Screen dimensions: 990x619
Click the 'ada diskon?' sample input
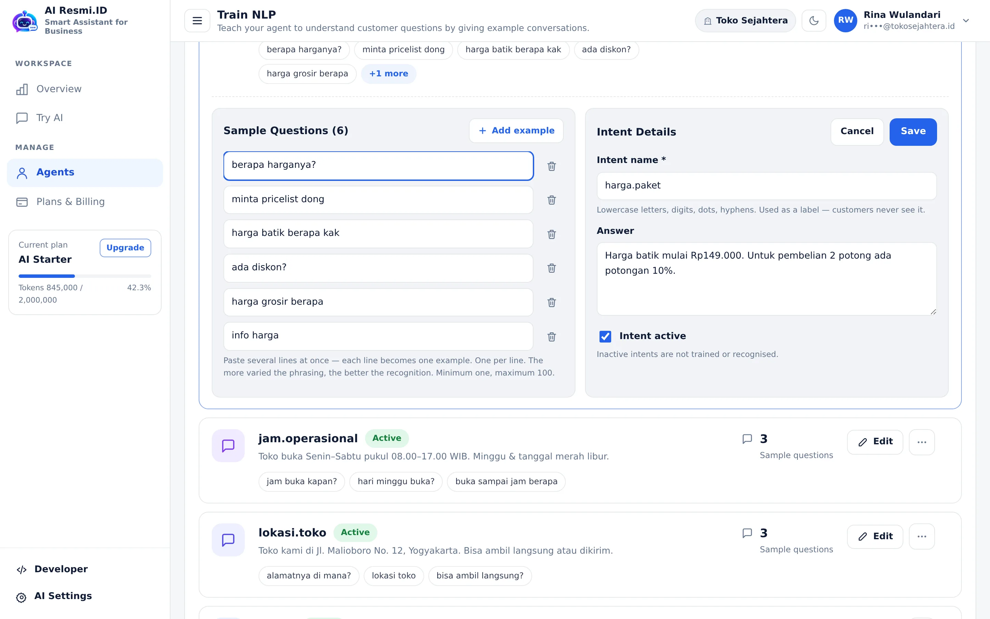coord(378,268)
